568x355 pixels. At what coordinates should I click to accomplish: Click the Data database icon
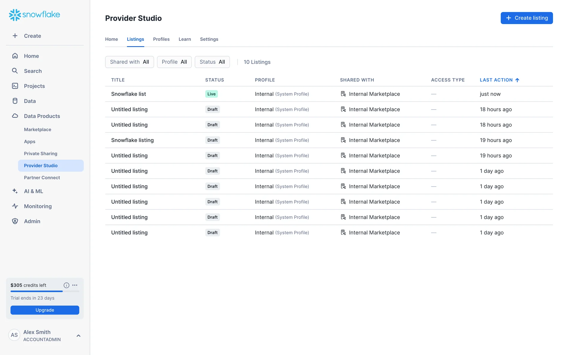click(x=15, y=101)
